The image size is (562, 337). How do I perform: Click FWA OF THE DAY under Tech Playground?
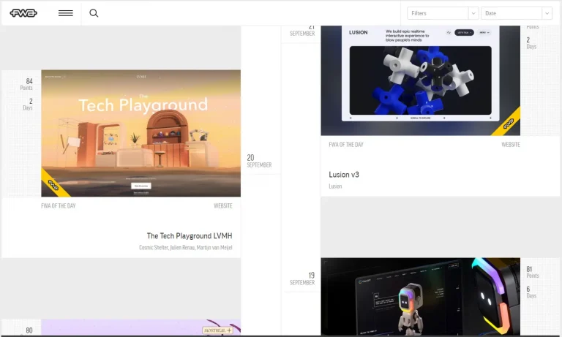pyautogui.click(x=59, y=205)
